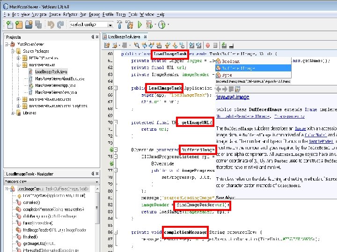Follow the java.awt.image package link
The height and width of the screenshot is (252, 337).
tap(233, 97)
